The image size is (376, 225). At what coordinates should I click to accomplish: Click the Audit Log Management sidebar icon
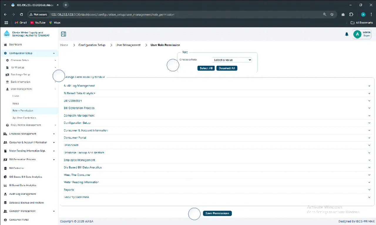coord(5,194)
